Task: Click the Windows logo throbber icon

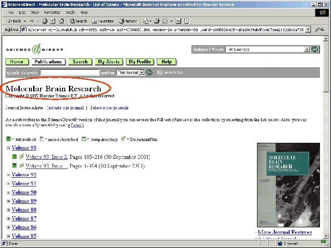Action: (x=322, y=12)
